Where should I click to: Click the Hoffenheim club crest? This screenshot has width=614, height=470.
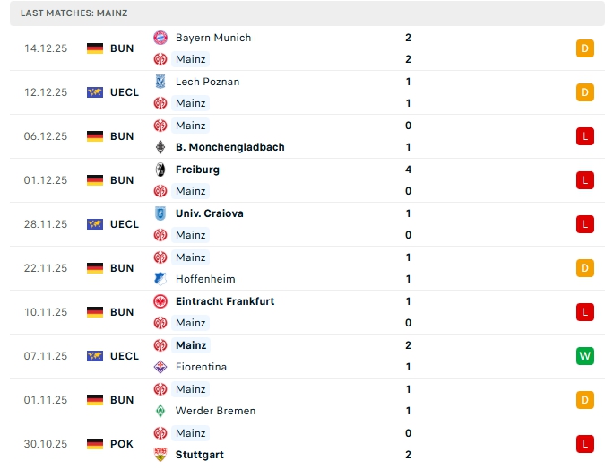pos(160,279)
